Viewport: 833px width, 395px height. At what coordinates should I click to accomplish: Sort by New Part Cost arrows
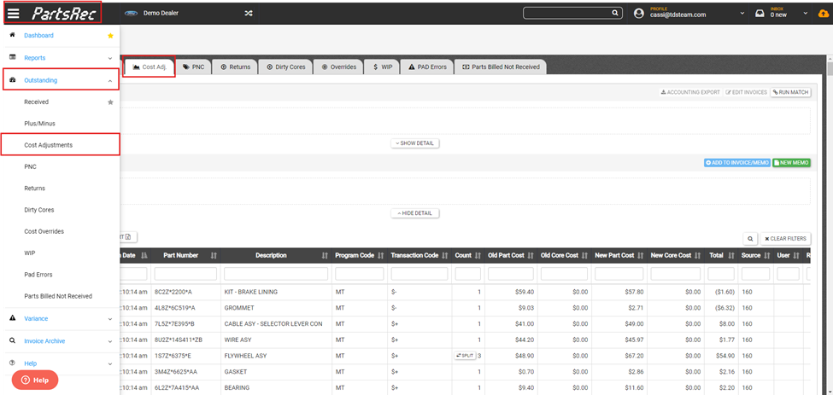pos(640,256)
